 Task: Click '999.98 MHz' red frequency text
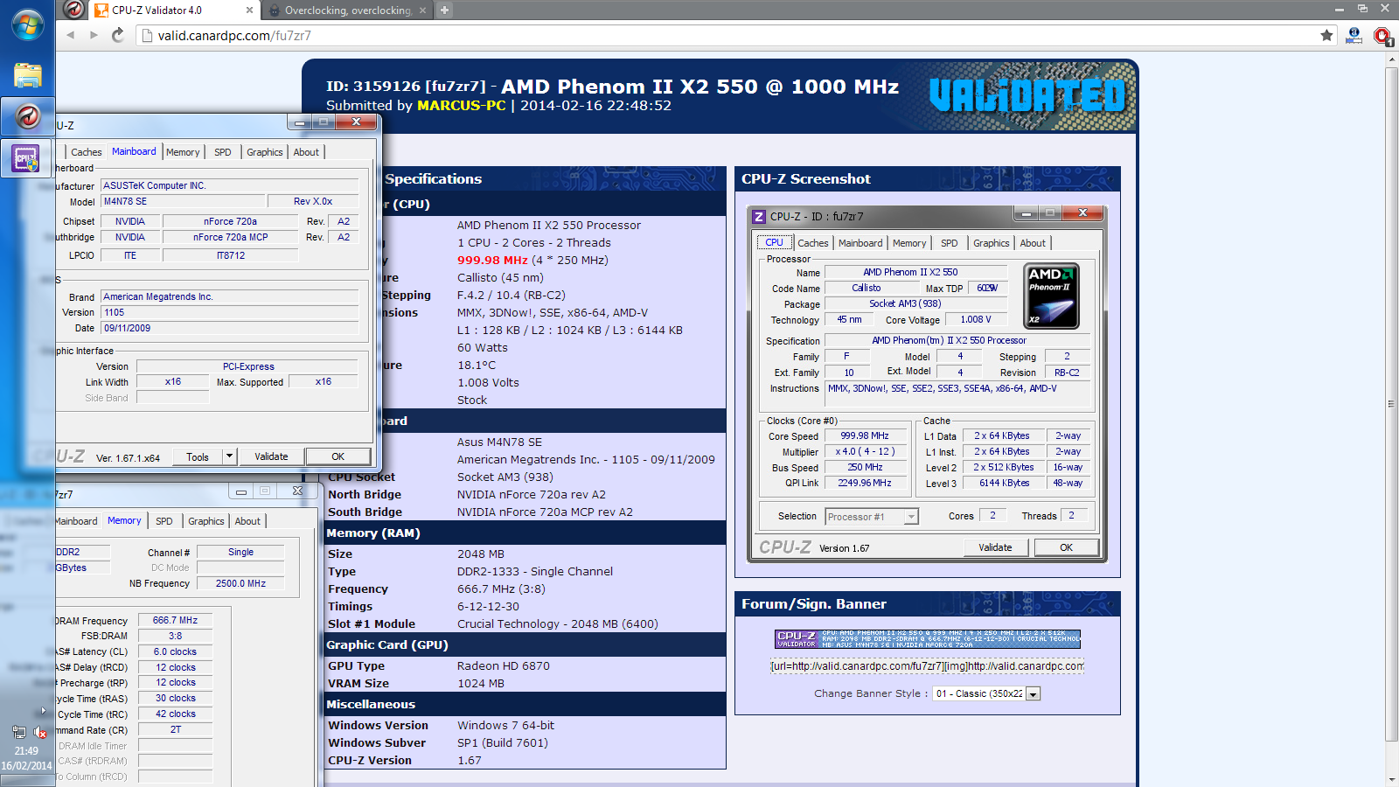click(492, 261)
